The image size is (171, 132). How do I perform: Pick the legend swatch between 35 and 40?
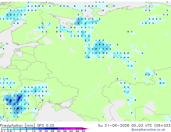67,128
